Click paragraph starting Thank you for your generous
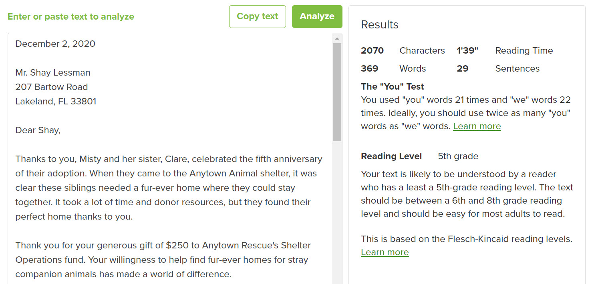This screenshot has width=590, height=284. [x=163, y=260]
